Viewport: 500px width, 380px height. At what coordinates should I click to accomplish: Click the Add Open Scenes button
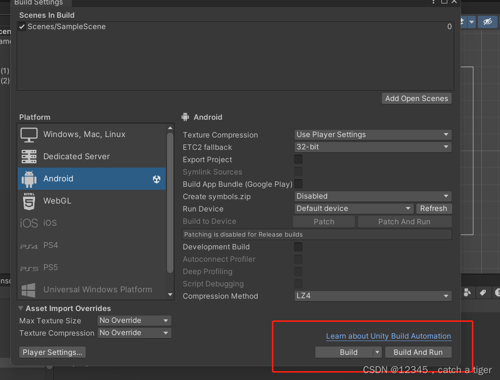(416, 99)
